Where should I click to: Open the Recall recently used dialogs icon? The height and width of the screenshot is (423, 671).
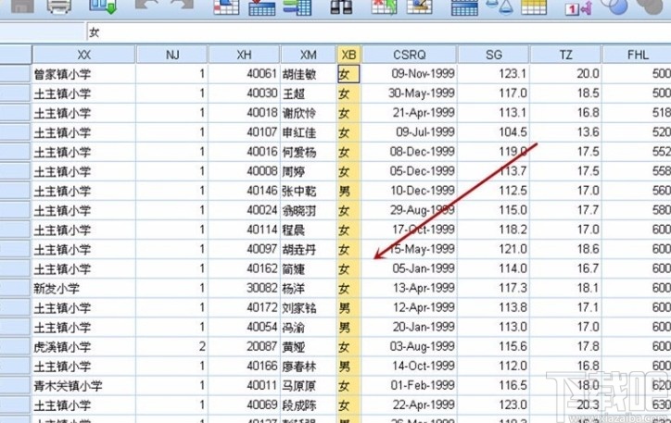click(103, 6)
